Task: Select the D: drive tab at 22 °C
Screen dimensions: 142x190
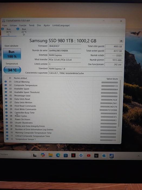Action: tap(24, 32)
